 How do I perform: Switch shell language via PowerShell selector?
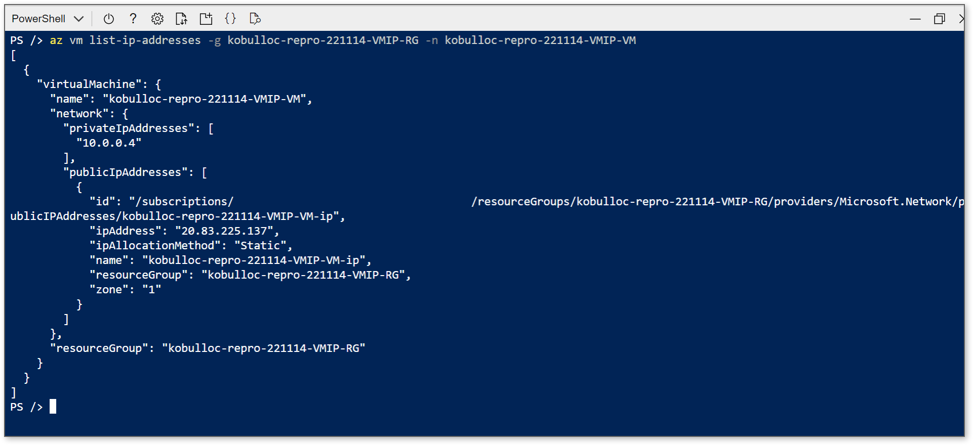[x=47, y=18]
